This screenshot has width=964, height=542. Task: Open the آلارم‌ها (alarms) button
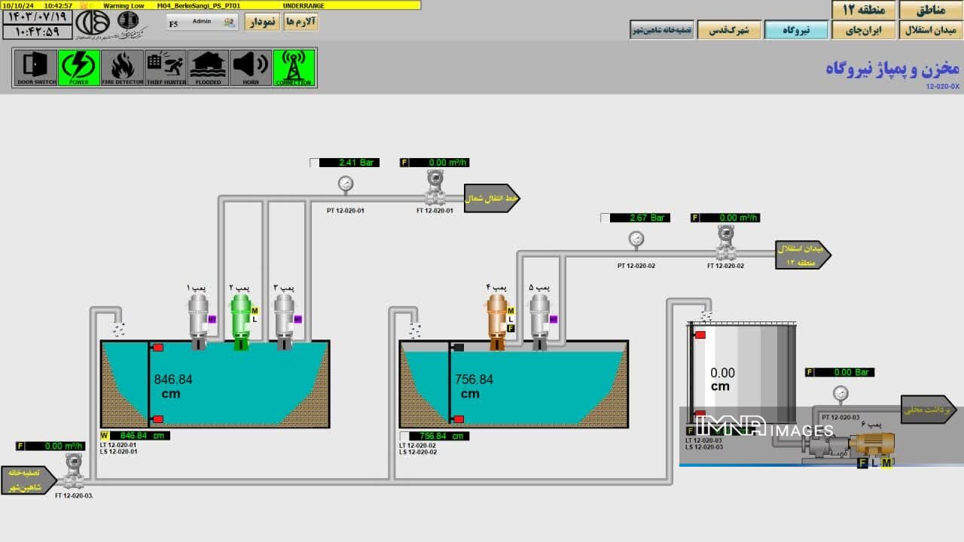pyautogui.click(x=300, y=22)
